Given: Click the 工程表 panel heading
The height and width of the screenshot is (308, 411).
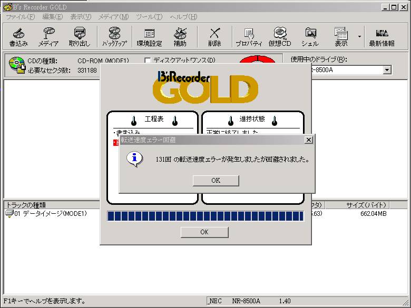Looking at the screenshot, I should tap(154, 119).
